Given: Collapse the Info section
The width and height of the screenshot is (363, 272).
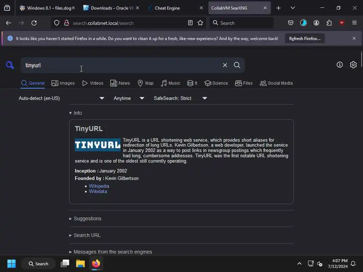Looking at the screenshot, I should click(x=76, y=113).
